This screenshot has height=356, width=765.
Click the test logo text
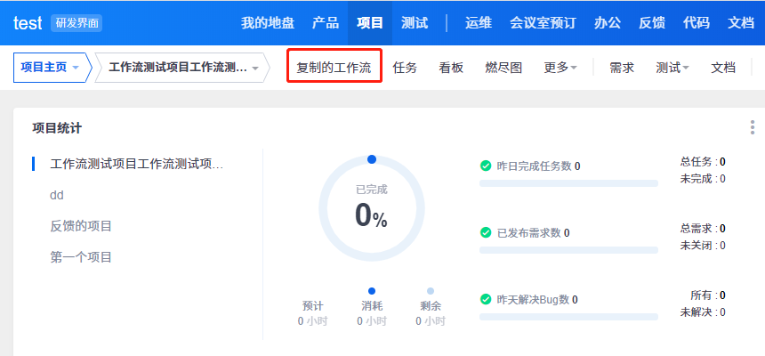28,23
